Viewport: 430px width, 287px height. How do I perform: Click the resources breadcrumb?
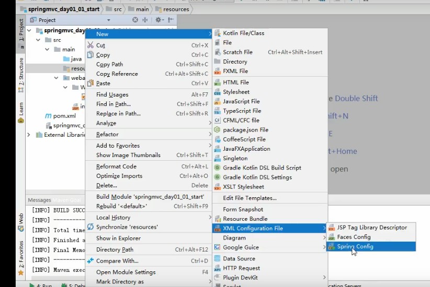point(172,9)
